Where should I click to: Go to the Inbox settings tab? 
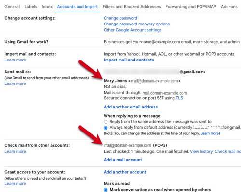point(47,7)
